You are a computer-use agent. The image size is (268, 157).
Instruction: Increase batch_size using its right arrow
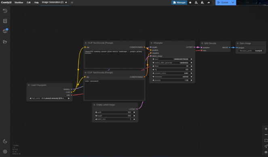pos(134,119)
